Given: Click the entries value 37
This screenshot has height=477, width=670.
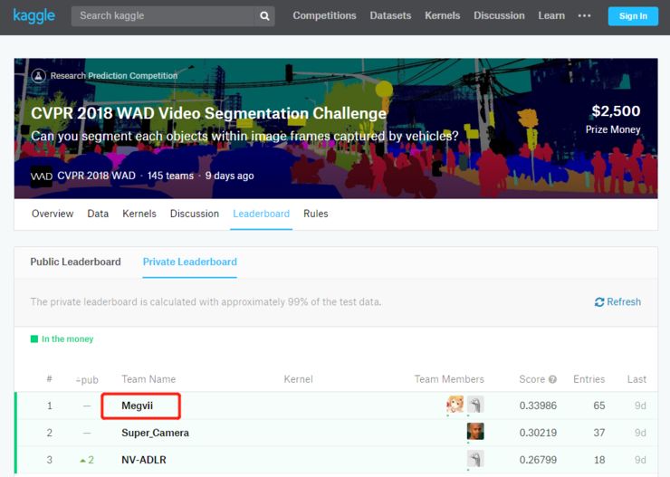Looking at the screenshot, I should click(599, 433).
